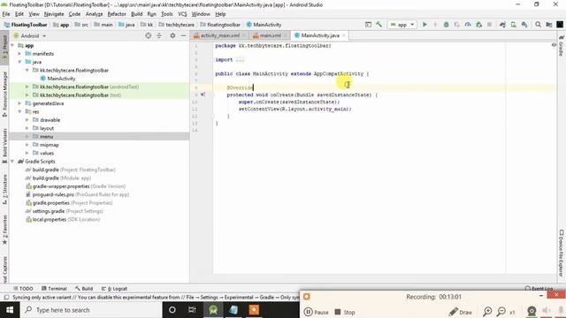This screenshot has height=318, width=566.
Task: Open the Logcat tool window
Action: click(114, 289)
